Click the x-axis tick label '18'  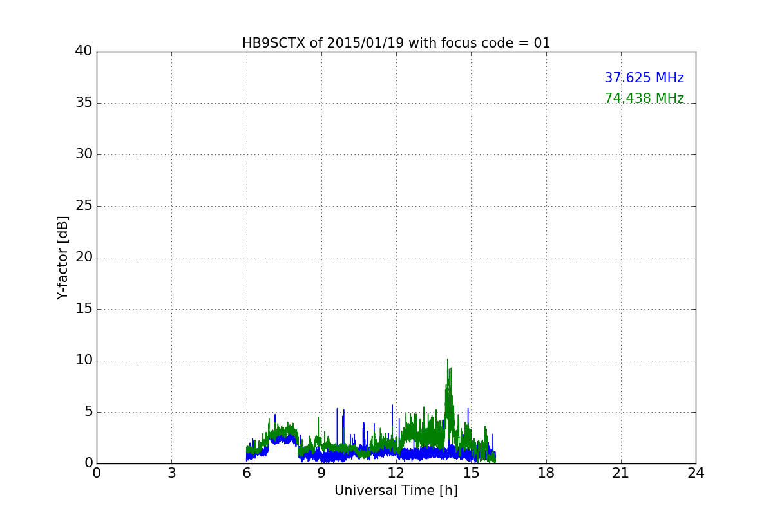[x=546, y=473]
